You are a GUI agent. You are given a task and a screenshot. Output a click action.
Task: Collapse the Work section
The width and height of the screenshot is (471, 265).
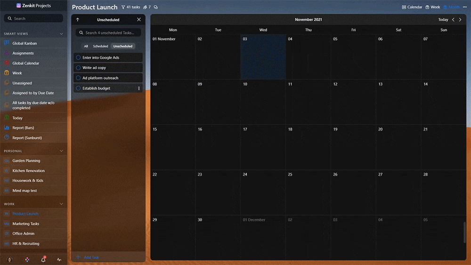tap(61, 204)
